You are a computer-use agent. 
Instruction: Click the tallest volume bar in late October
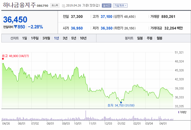[86, 115]
